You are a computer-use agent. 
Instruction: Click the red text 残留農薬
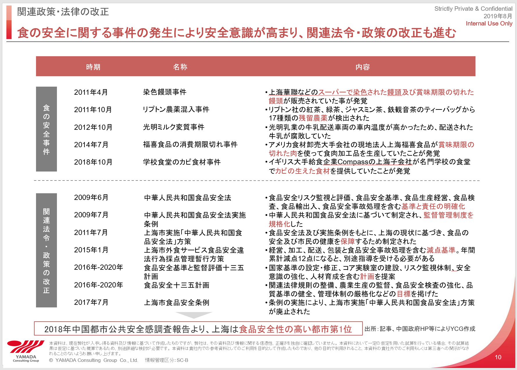click(x=313, y=118)
